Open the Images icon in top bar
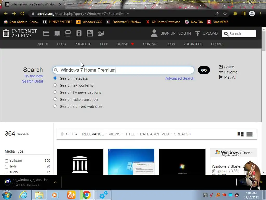 coord(101,33)
